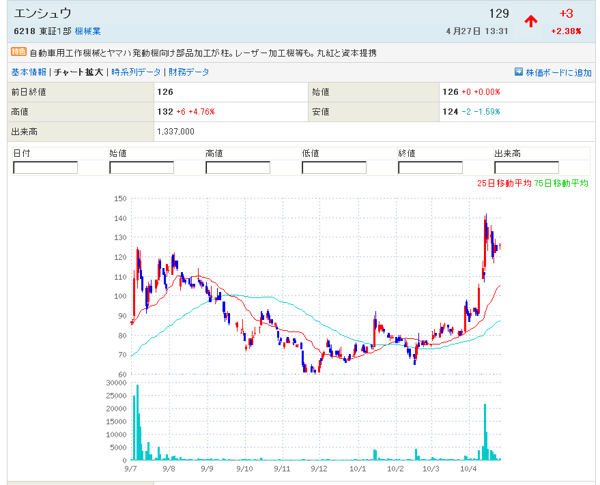This screenshot has height=485, width=600.
Task: Click into the 低値 text box
Action: pos(334,167)
